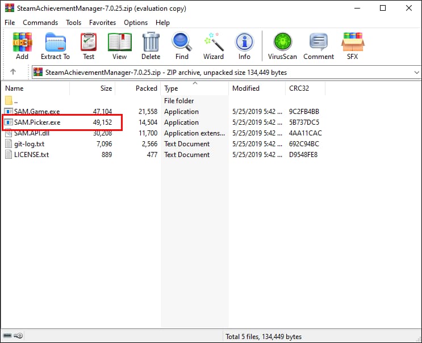Click the 49,152 size value
This screenshot has height=343, width=422.
[x=102, y=122]
